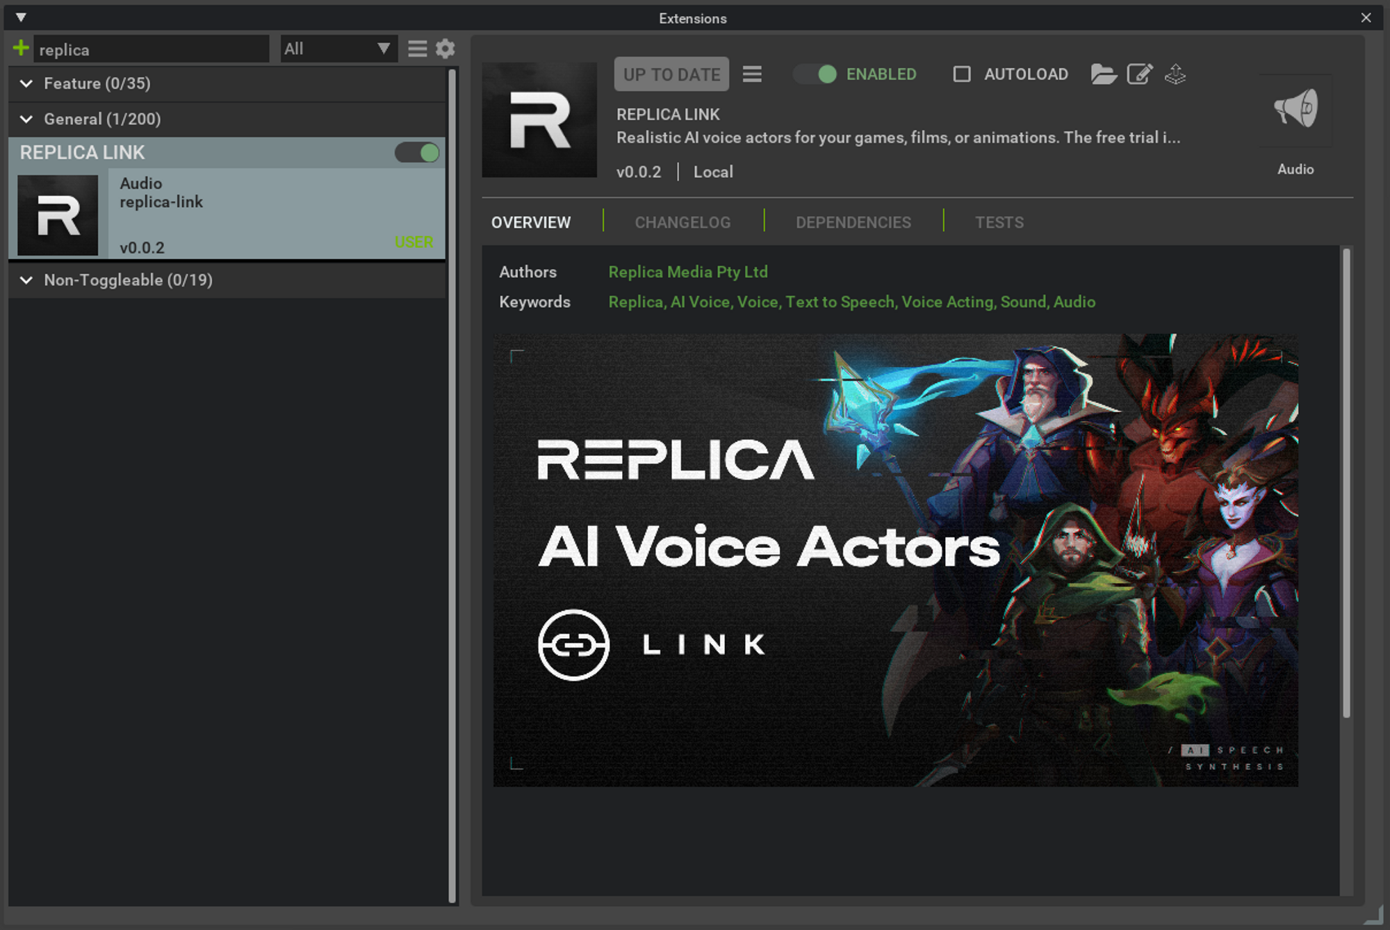Click the Replica Media Pty Ltd author text
The height and width of the screenshot is (930, 1390).
pos(688,272)
